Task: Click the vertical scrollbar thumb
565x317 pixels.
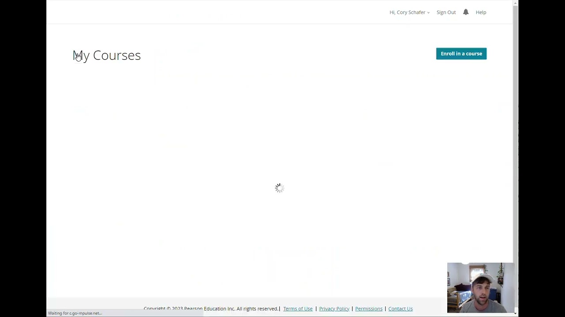Action: coord(516,132)
